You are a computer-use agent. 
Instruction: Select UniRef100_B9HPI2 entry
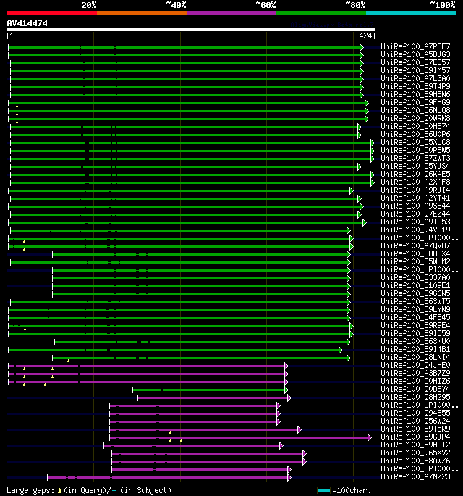[x=415, y=445]
